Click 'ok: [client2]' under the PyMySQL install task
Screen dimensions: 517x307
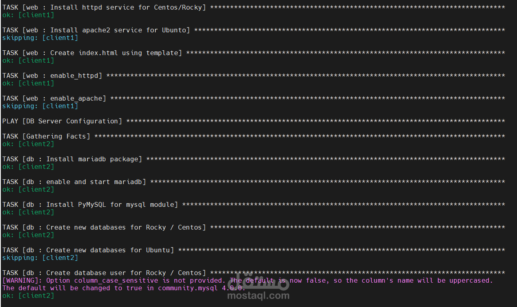(28, 212)
